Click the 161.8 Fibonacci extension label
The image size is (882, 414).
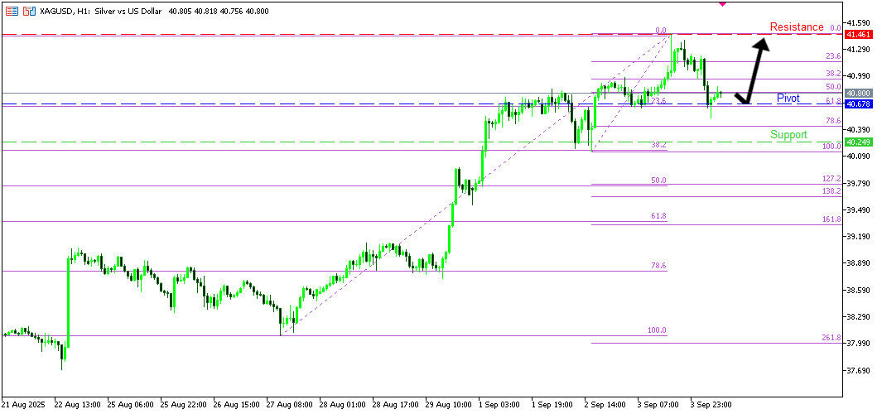tap(831, 219)
